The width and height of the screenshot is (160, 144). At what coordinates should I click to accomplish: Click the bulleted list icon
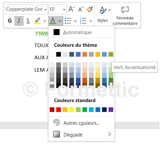68,21
